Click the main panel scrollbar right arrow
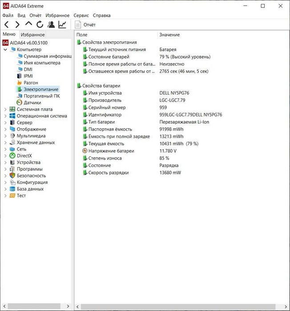 (286, 307)
